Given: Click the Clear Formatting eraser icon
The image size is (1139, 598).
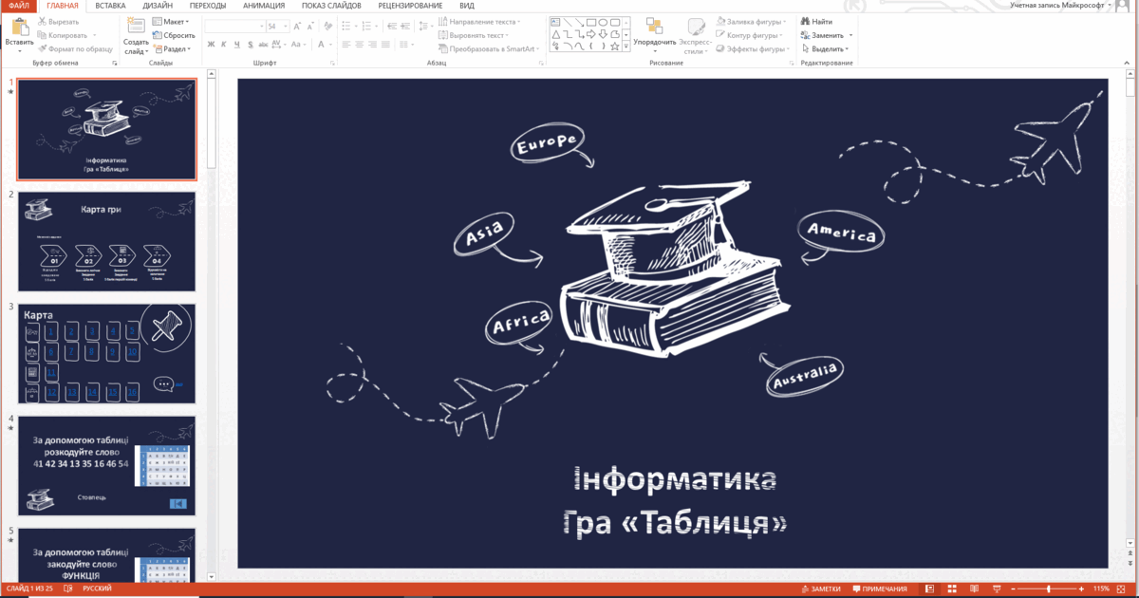Looking at the screenshot, I should [x=327, y=26].
